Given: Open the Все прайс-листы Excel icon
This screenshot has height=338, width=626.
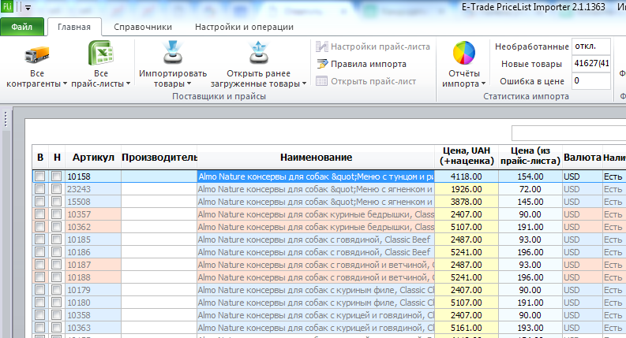Looking at the screenshot, I should 100,53.
